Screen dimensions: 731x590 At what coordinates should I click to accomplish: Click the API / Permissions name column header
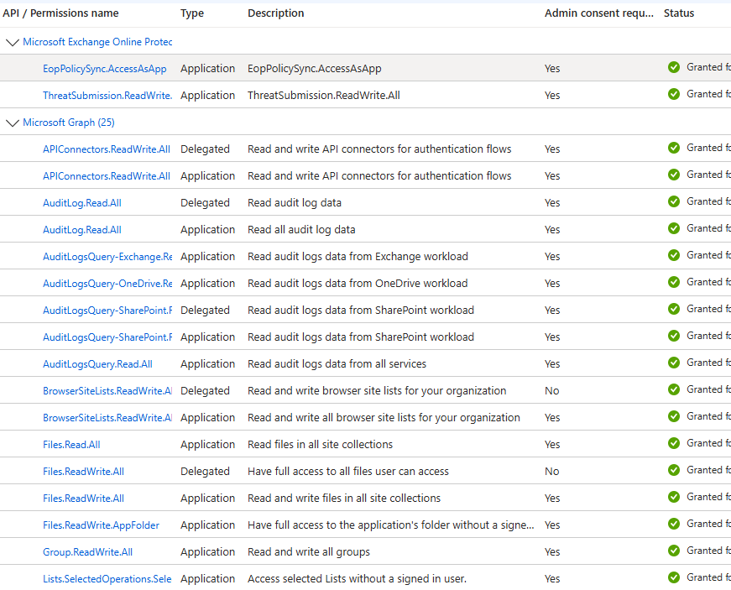coord(61,13)
